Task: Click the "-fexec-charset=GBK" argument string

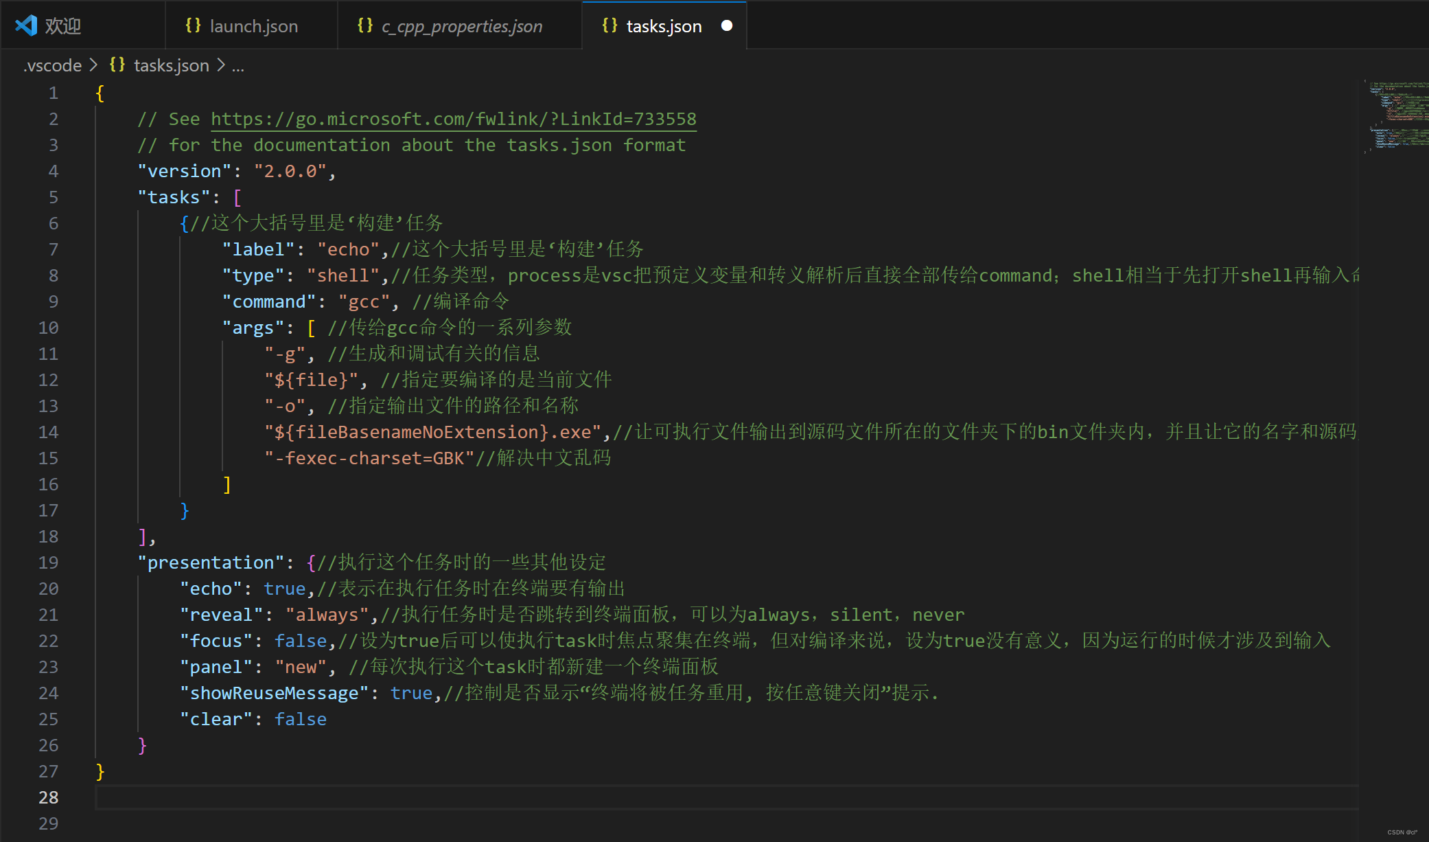Action: tap(369, 458)
